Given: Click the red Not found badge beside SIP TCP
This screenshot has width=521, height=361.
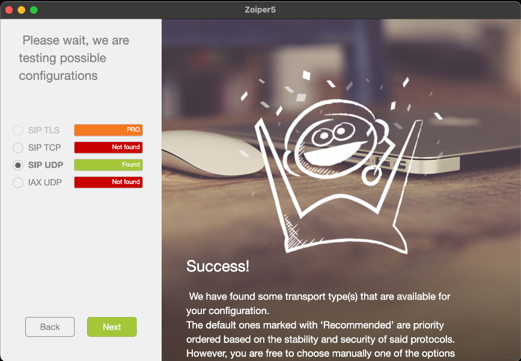Looking at the screenshot, I should pos(108,147).
